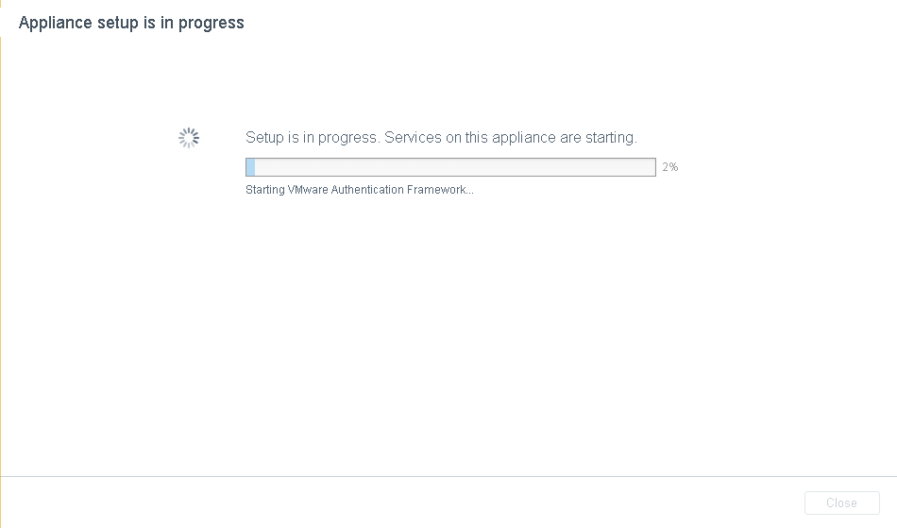Click the empty footer area left of Close

click(378, 502)
